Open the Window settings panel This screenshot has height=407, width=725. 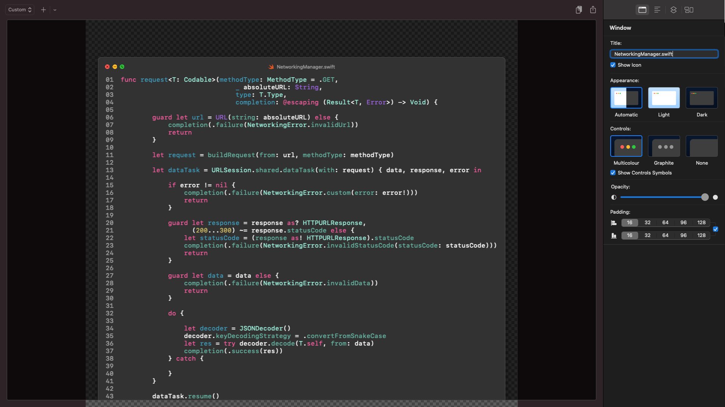(642, 10)
